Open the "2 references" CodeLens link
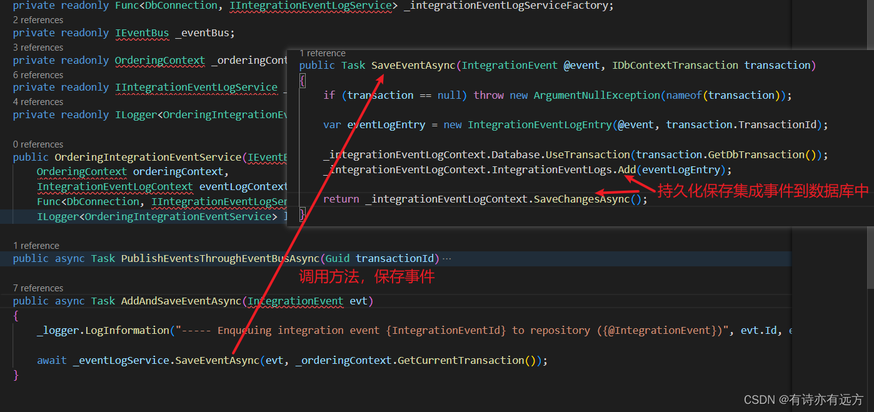874x412 pixels. point(38,20)
